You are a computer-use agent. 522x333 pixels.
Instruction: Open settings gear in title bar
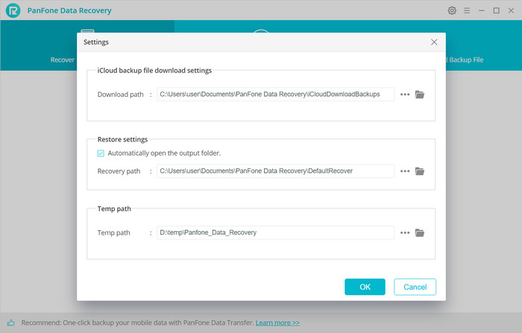tap(452, 10)
